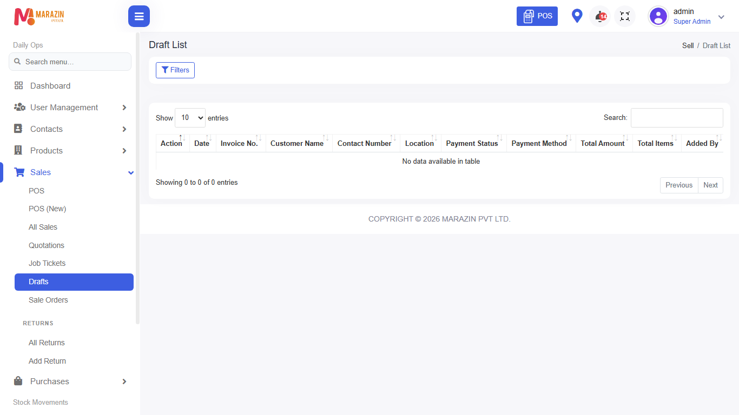
Task: Click the Marazin logo
Action: (39, 16)
